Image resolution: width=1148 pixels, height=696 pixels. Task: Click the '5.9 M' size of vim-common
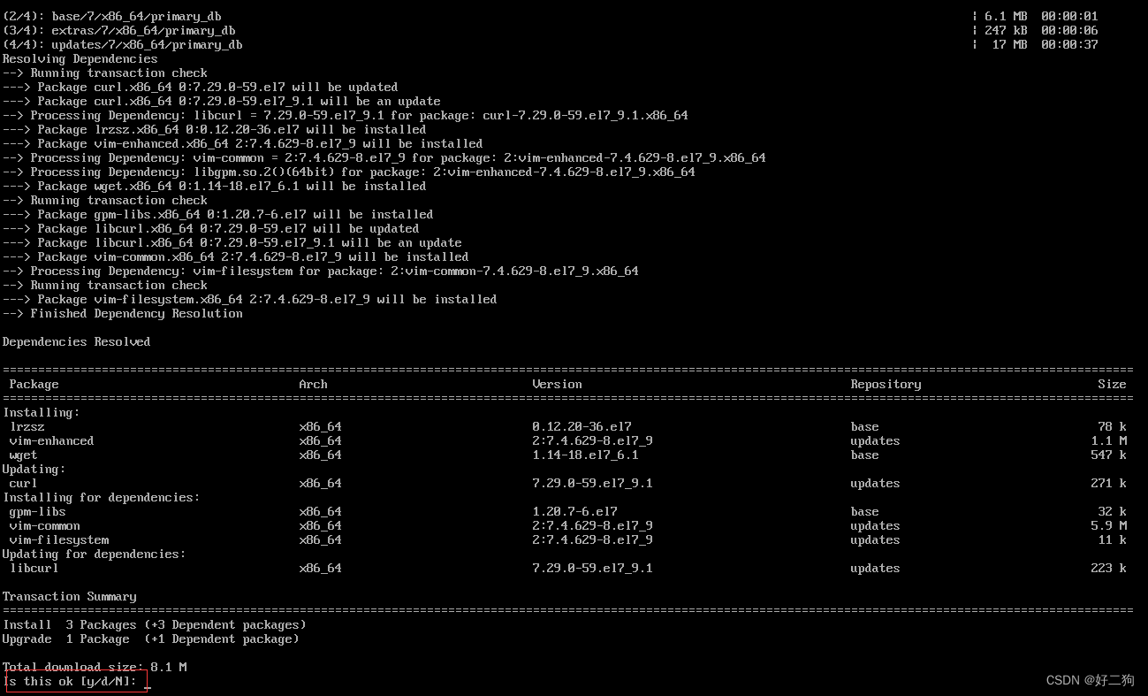pos(1108,526)
